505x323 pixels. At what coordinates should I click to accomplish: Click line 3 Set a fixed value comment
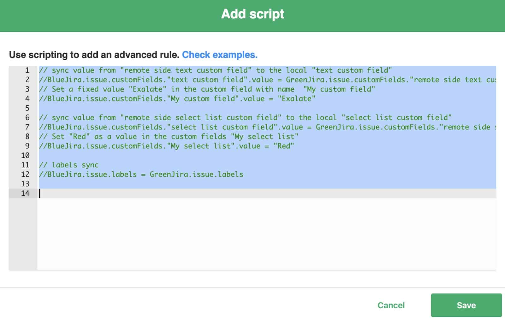pyautogui.click(x=207, y=89)
